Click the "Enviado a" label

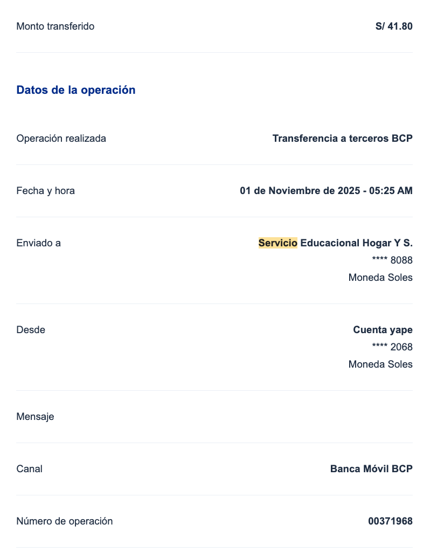(39, 243)
